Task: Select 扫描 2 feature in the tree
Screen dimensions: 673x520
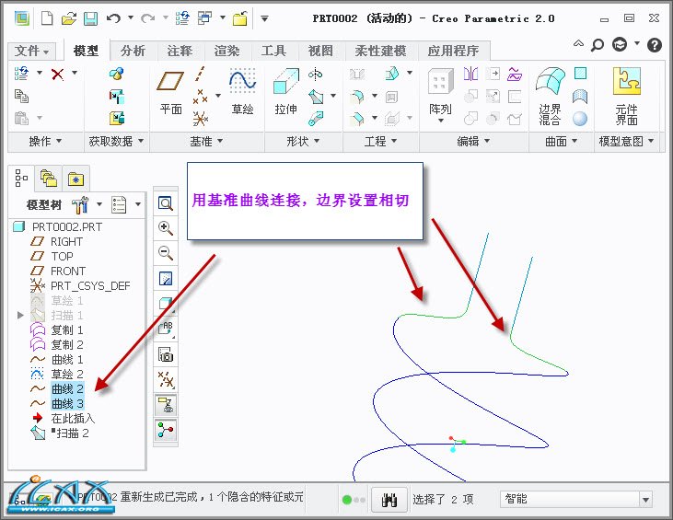Action: click(x=71, y=433)
